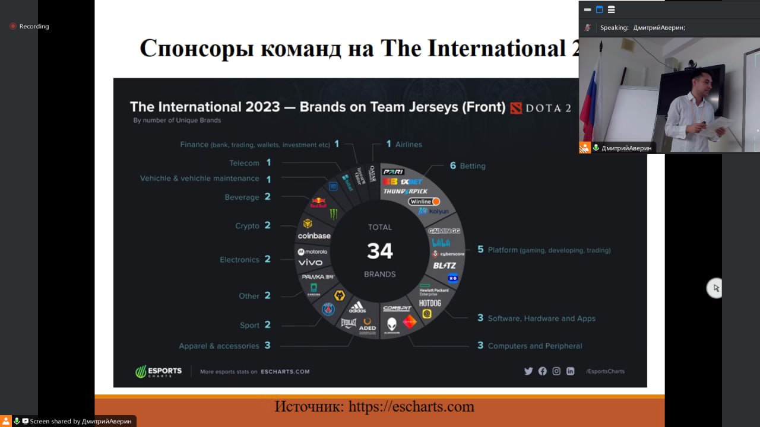Click the 'Apparel & accessories 3' label
Screen dimensions: 760x427
[225, 346]
